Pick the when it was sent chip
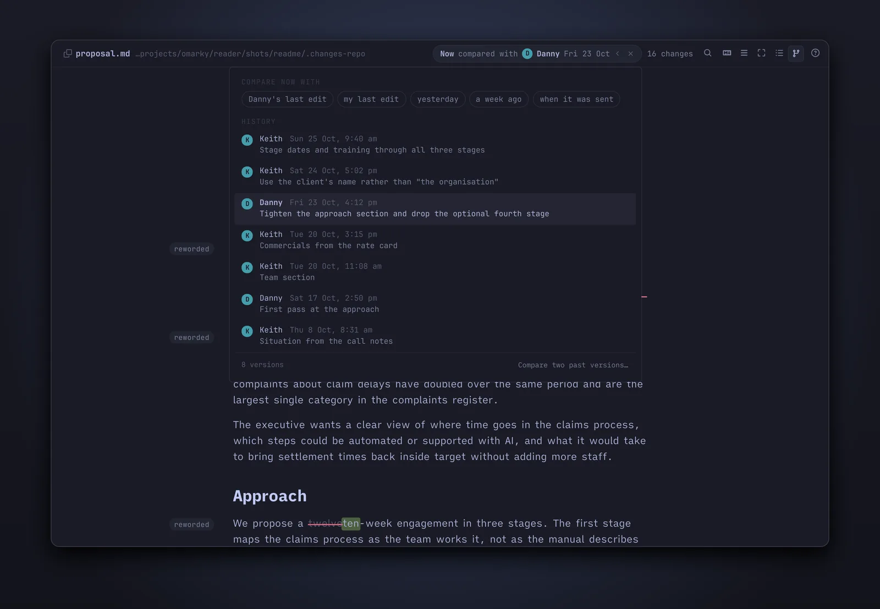 click(576, 99)
